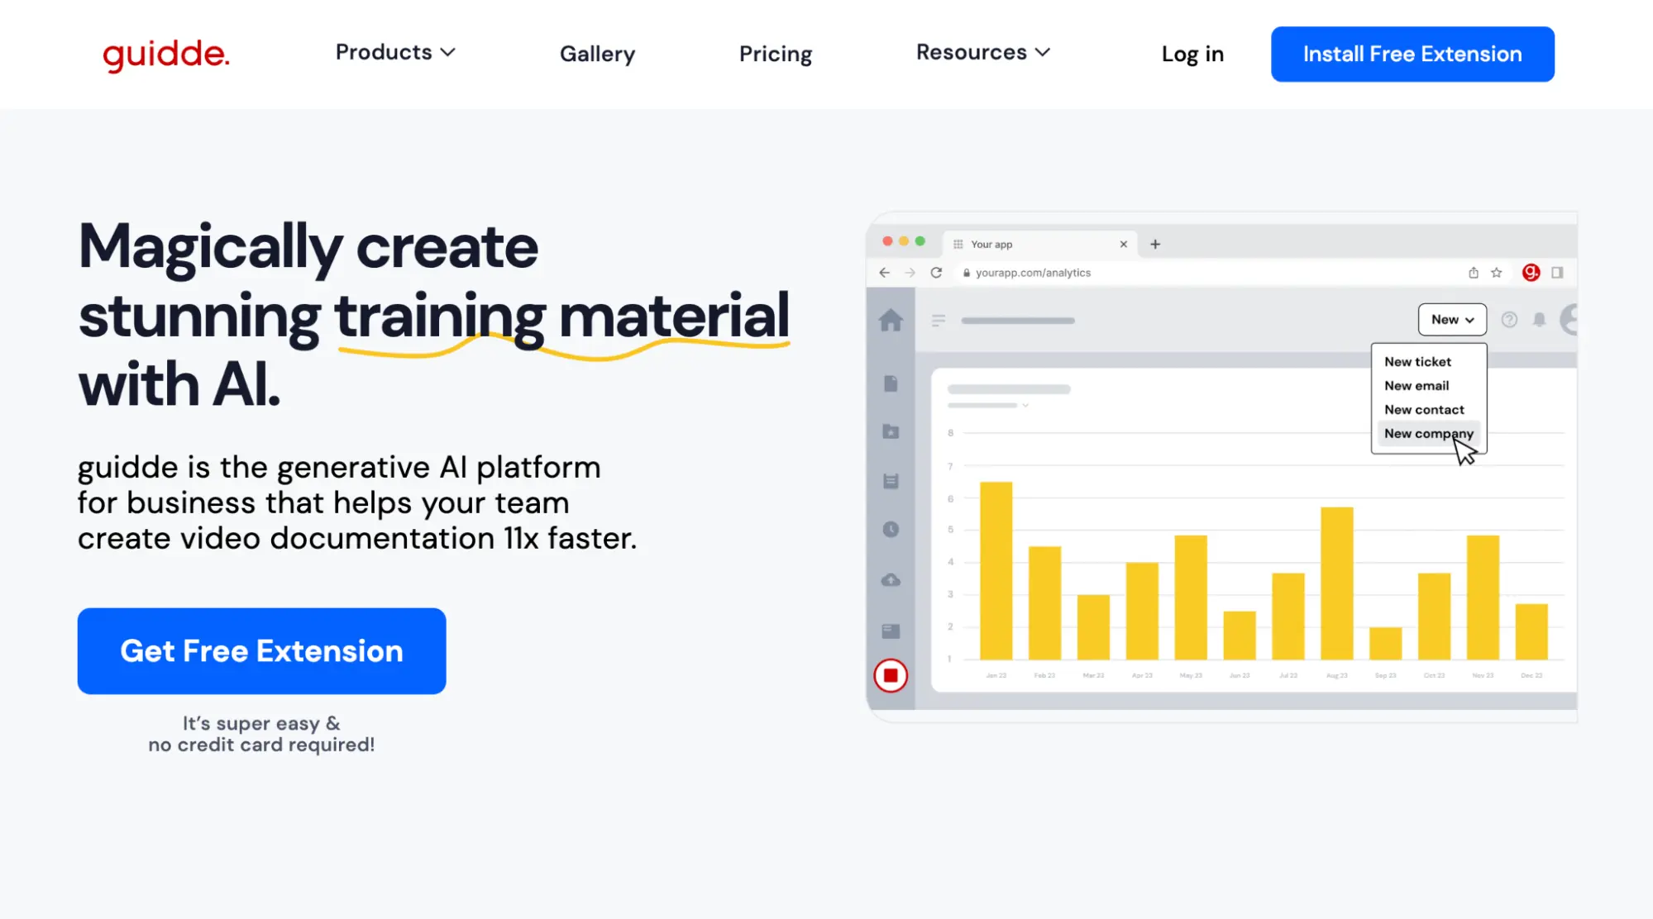Viewport: 1653px width, 919px height.
Task: Click the cloud upload icon in sidebar
Action: 891,580
